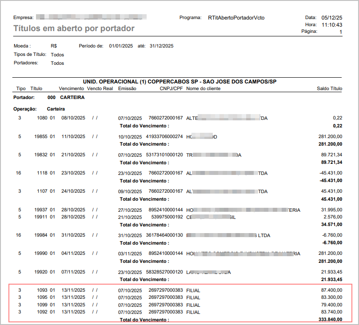This screenshot has width=359, height=325.
Task: Click the 'Emissão' column header
Action: pos(127,88)
